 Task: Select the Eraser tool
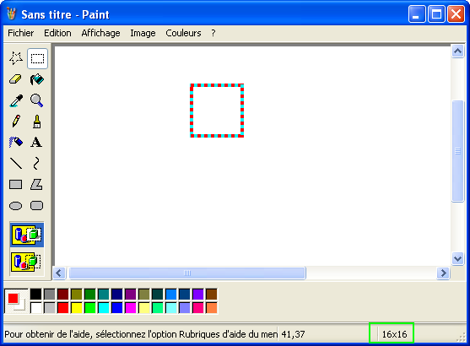(16, 79)
